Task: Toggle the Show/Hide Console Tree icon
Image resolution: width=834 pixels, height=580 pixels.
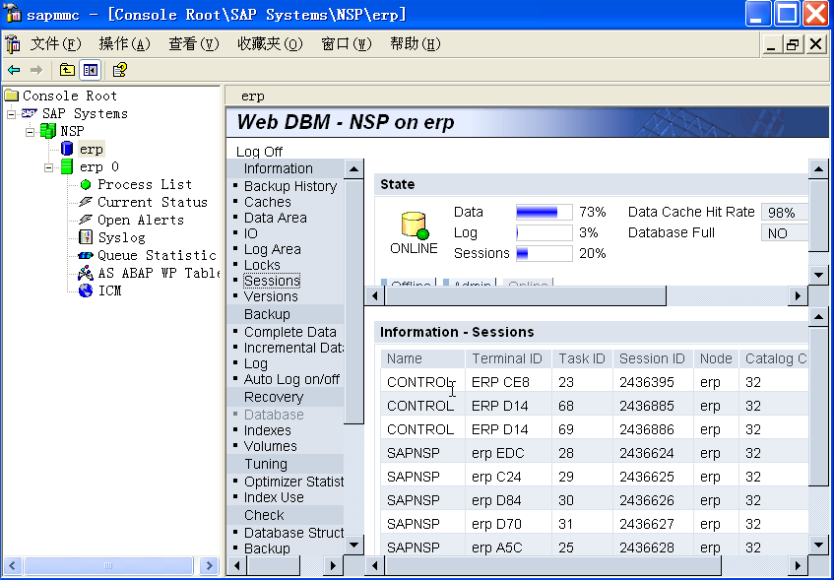Action: [x=90, y=70]
